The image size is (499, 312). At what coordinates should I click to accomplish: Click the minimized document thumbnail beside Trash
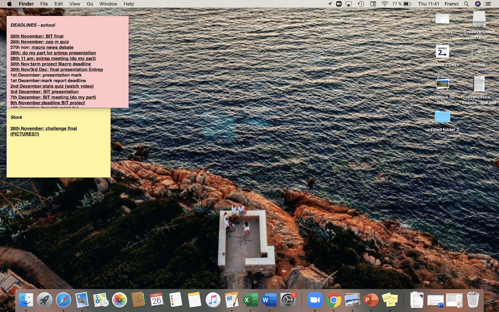pos(454,300)
